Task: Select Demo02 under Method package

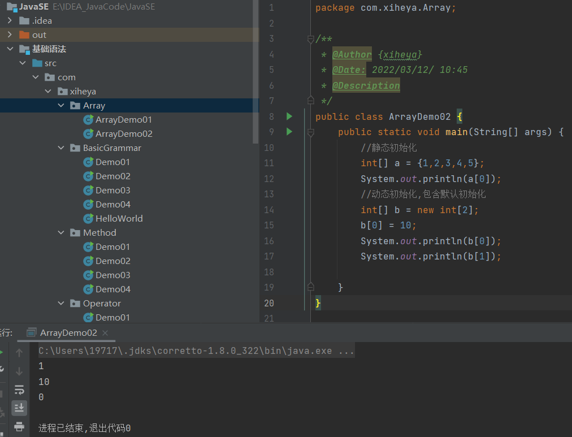Action: click(112, 261)
